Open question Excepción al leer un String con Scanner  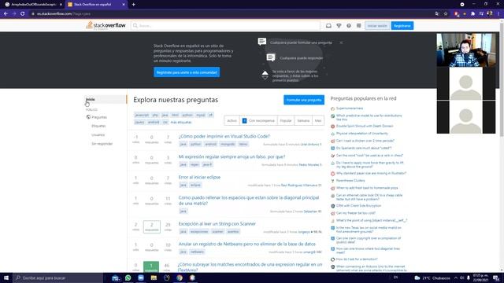pyautogui.click(x=217, y=223)
